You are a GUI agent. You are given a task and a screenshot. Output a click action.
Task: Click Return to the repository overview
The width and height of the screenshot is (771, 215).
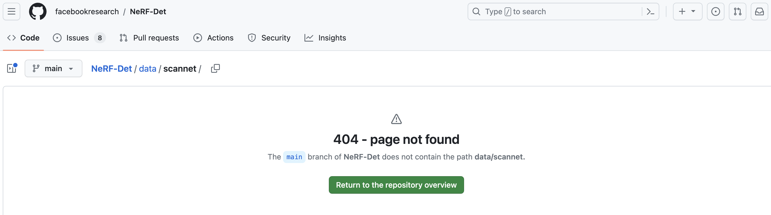[396, 185]
